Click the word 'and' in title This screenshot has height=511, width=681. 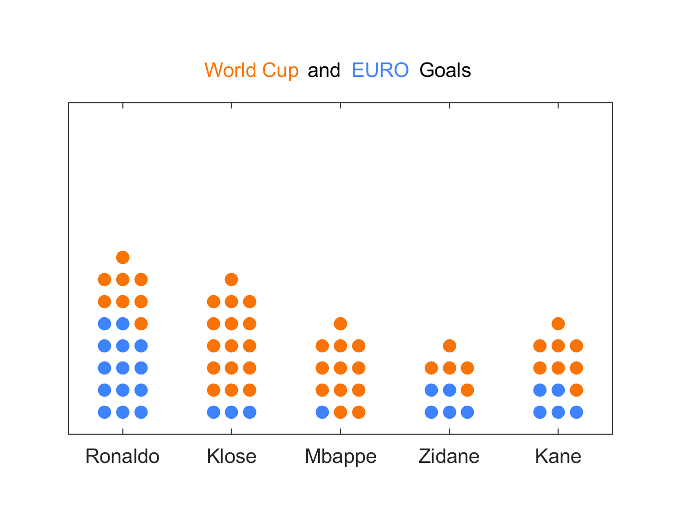click(x=324, y=70)
